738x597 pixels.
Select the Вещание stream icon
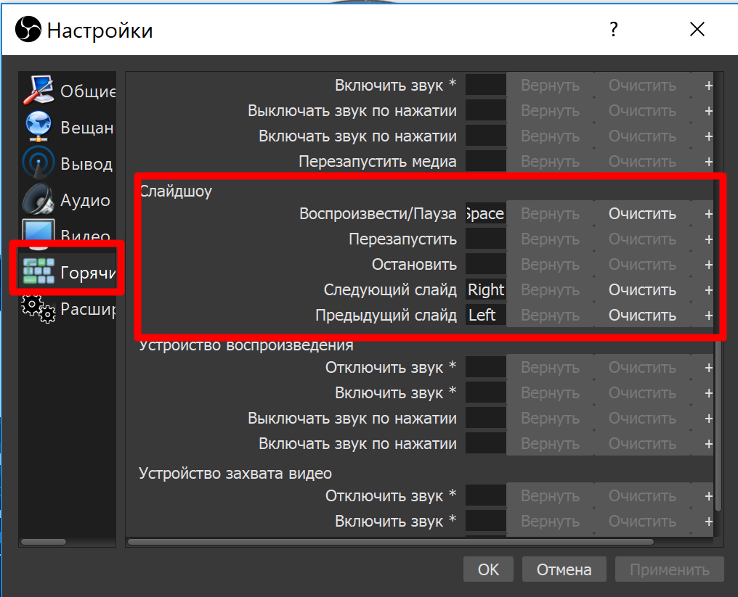[39, 127]
